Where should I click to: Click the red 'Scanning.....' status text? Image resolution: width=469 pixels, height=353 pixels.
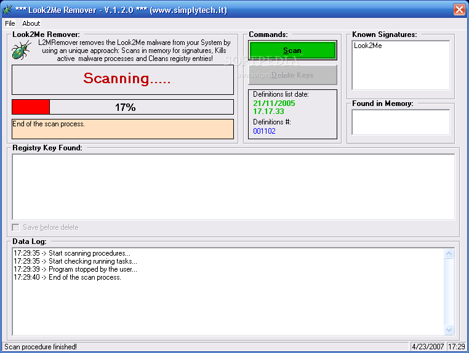point(127,78)
